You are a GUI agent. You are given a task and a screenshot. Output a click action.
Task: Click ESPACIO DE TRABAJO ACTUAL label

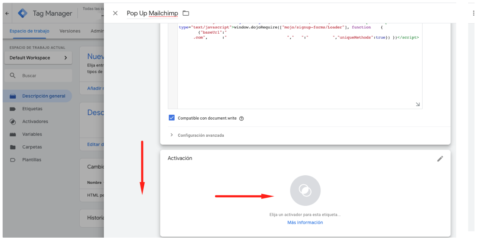(x=37, y=47)
